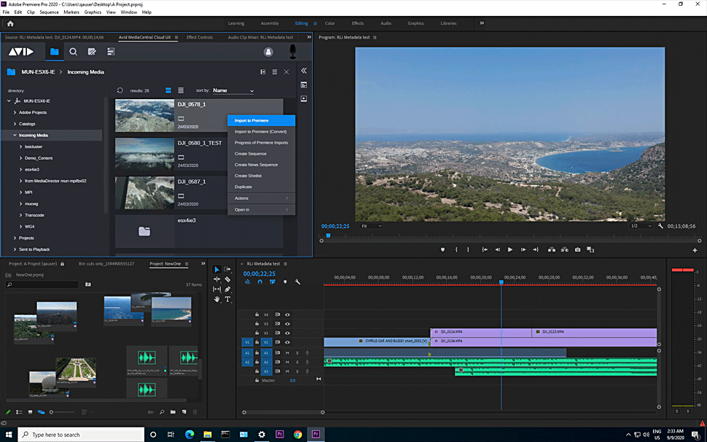Image resolution: width=707 pixels, height=442 pixels.
Task: Close the Incoming Media browse pane
Action: 286,71
